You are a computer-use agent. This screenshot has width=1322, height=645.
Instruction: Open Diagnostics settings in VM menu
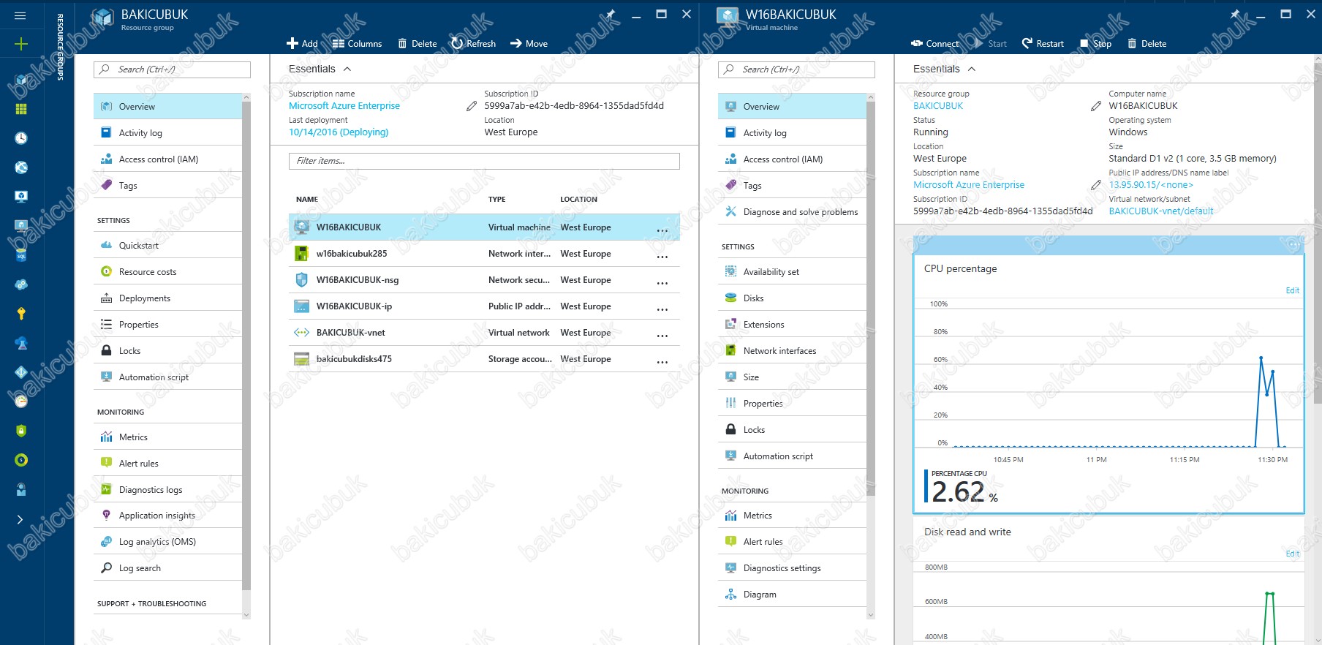tap(792, 568)
